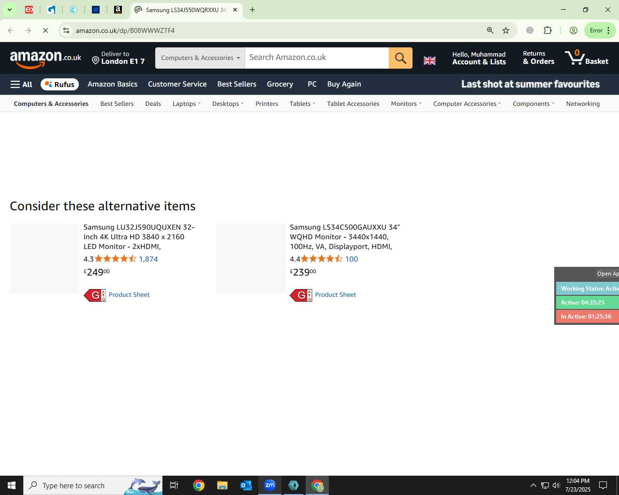Click the energy label icon for £249 monitor

(95, 295)
